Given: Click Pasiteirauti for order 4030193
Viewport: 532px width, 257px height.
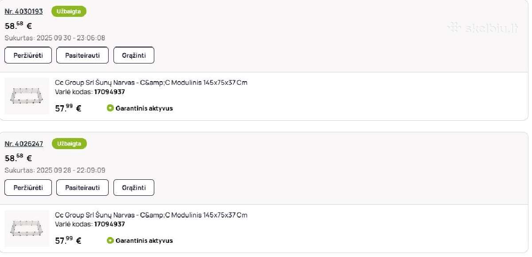Looking at the screenshot, I should [x=82, y=55].
